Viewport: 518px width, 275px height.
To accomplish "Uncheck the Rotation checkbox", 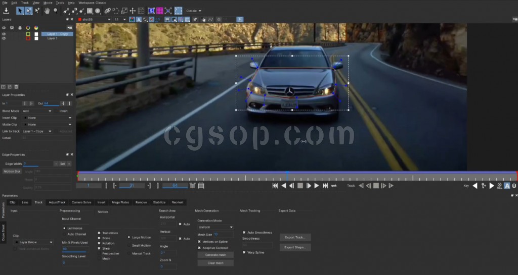I will (x=99, y=243).
